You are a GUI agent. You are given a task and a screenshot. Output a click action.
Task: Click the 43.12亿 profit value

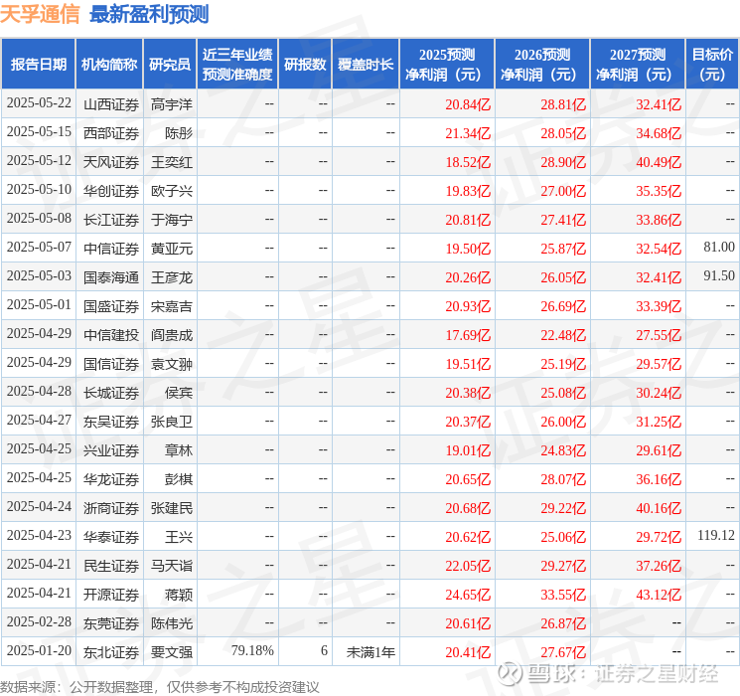659,595
